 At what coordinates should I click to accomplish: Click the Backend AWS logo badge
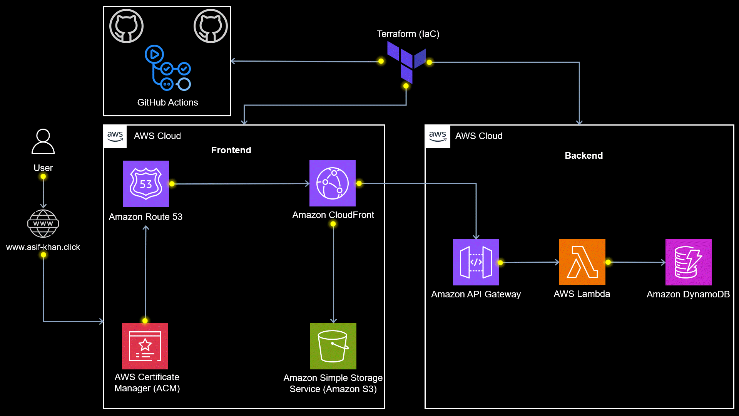click(438, 136)
